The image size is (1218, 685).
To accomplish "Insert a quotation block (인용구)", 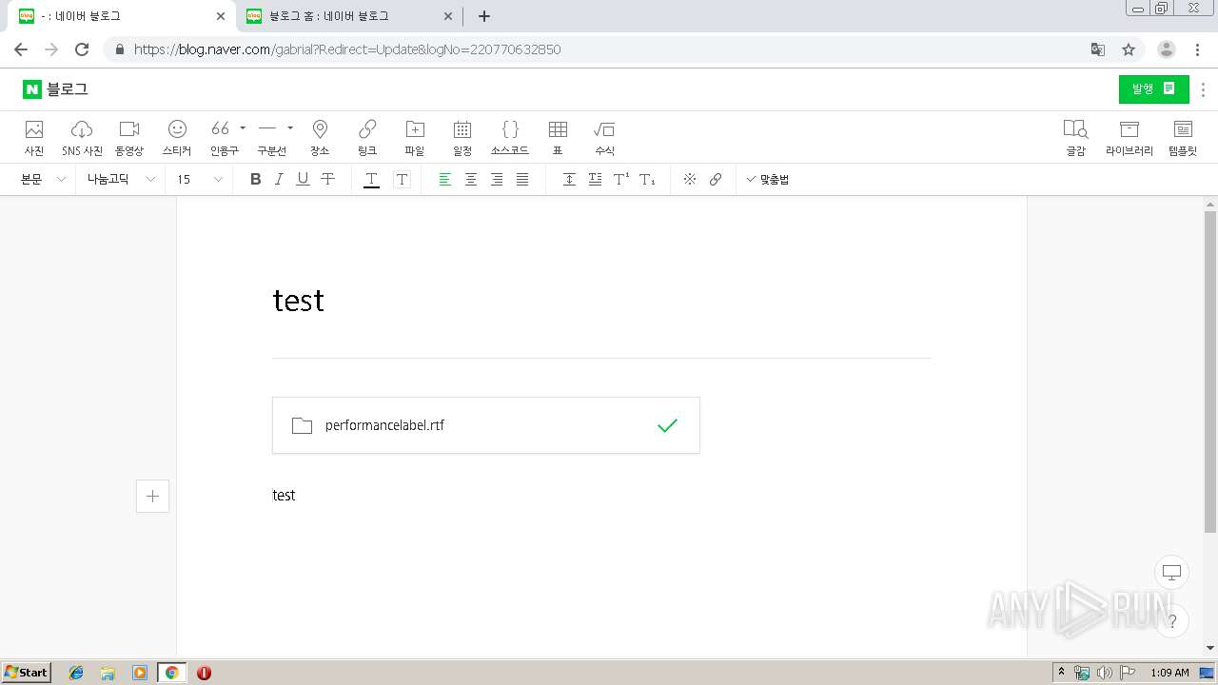I will (222, 137).
